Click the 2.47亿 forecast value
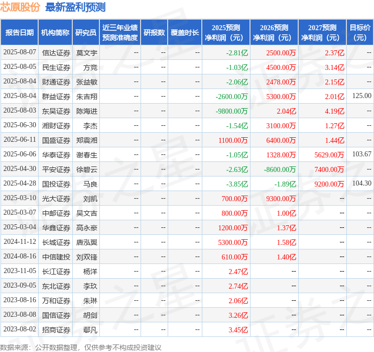The height and width of the screenshot is (352, 374). [238, 272]
